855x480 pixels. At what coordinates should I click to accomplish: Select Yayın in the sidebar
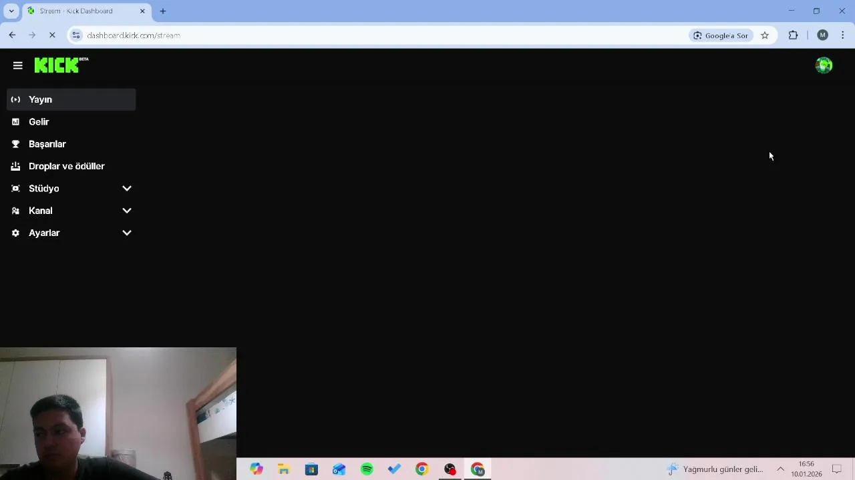click(71, 99)
